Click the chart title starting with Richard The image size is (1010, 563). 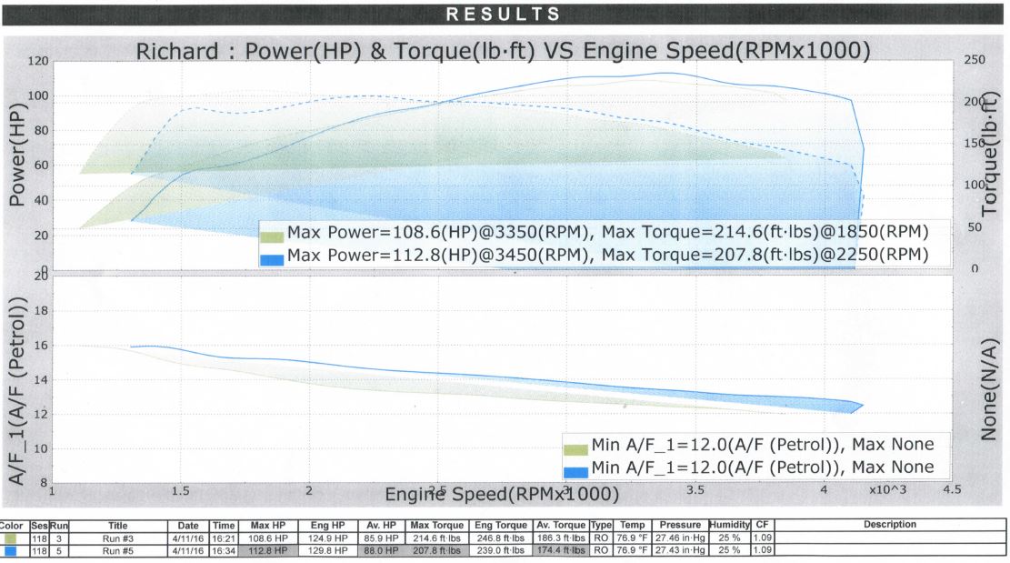[x=503, y=51]
